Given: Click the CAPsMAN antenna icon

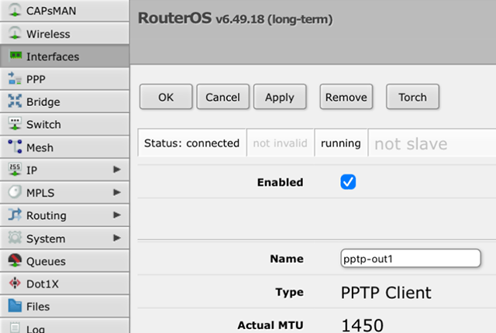Looking at the screenshot, I should (15, 10).
